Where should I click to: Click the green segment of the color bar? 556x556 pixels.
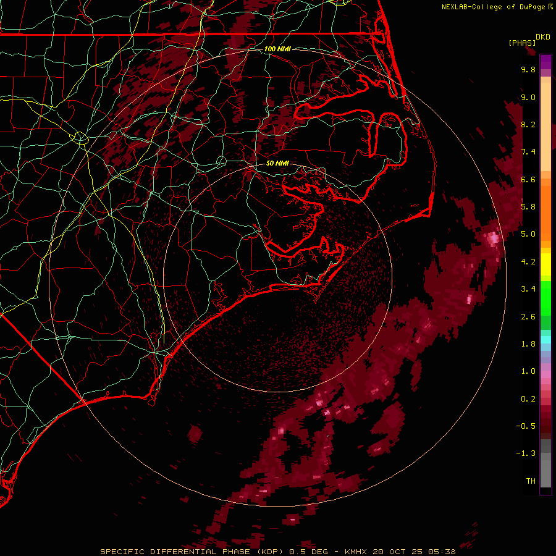(545, 305)
